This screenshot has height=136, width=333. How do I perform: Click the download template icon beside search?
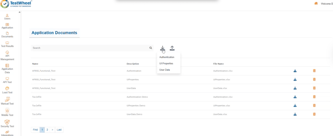(162, 48)
